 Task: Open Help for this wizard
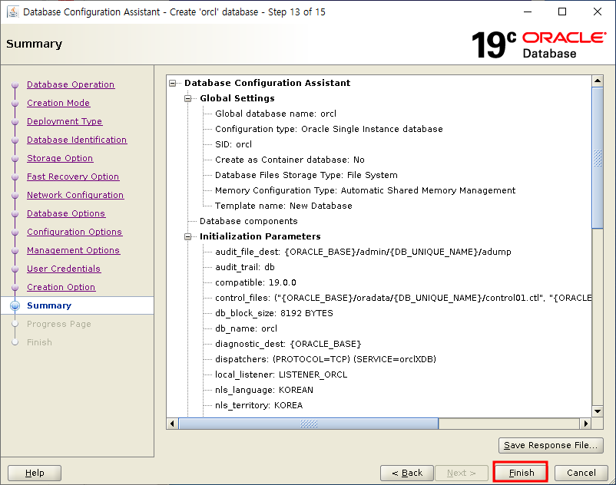click(35, 473)
